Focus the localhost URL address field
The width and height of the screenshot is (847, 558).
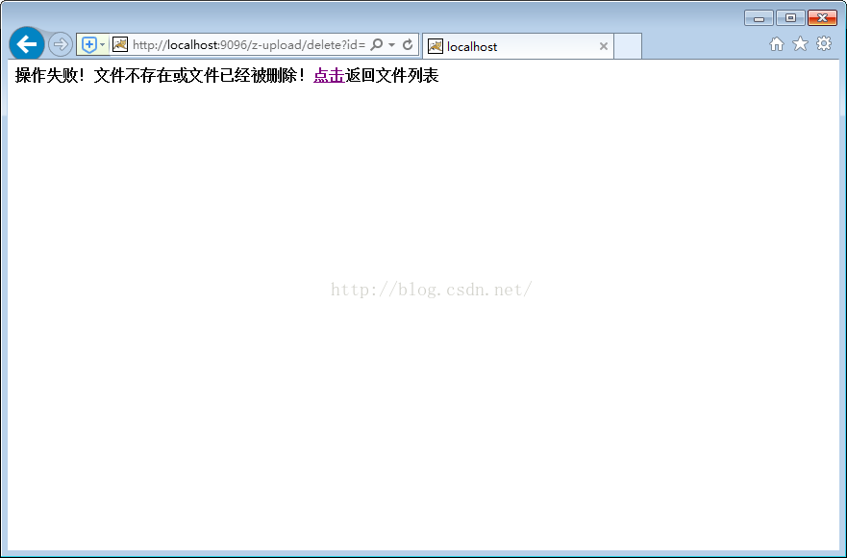point(248,44)
